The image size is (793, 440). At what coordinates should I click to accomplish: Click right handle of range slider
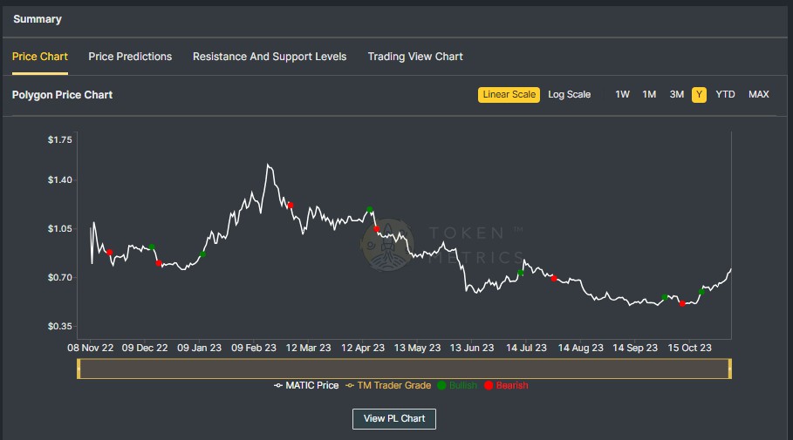(x=730, y=369)
